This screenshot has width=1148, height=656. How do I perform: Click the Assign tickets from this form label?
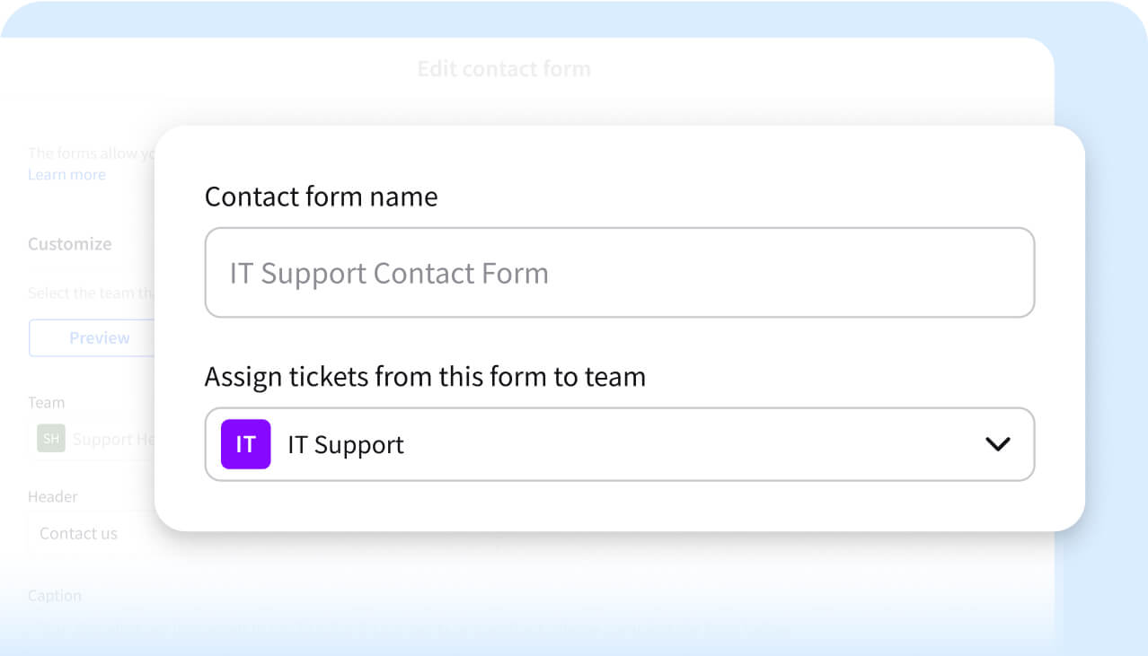tap(425, 376)
